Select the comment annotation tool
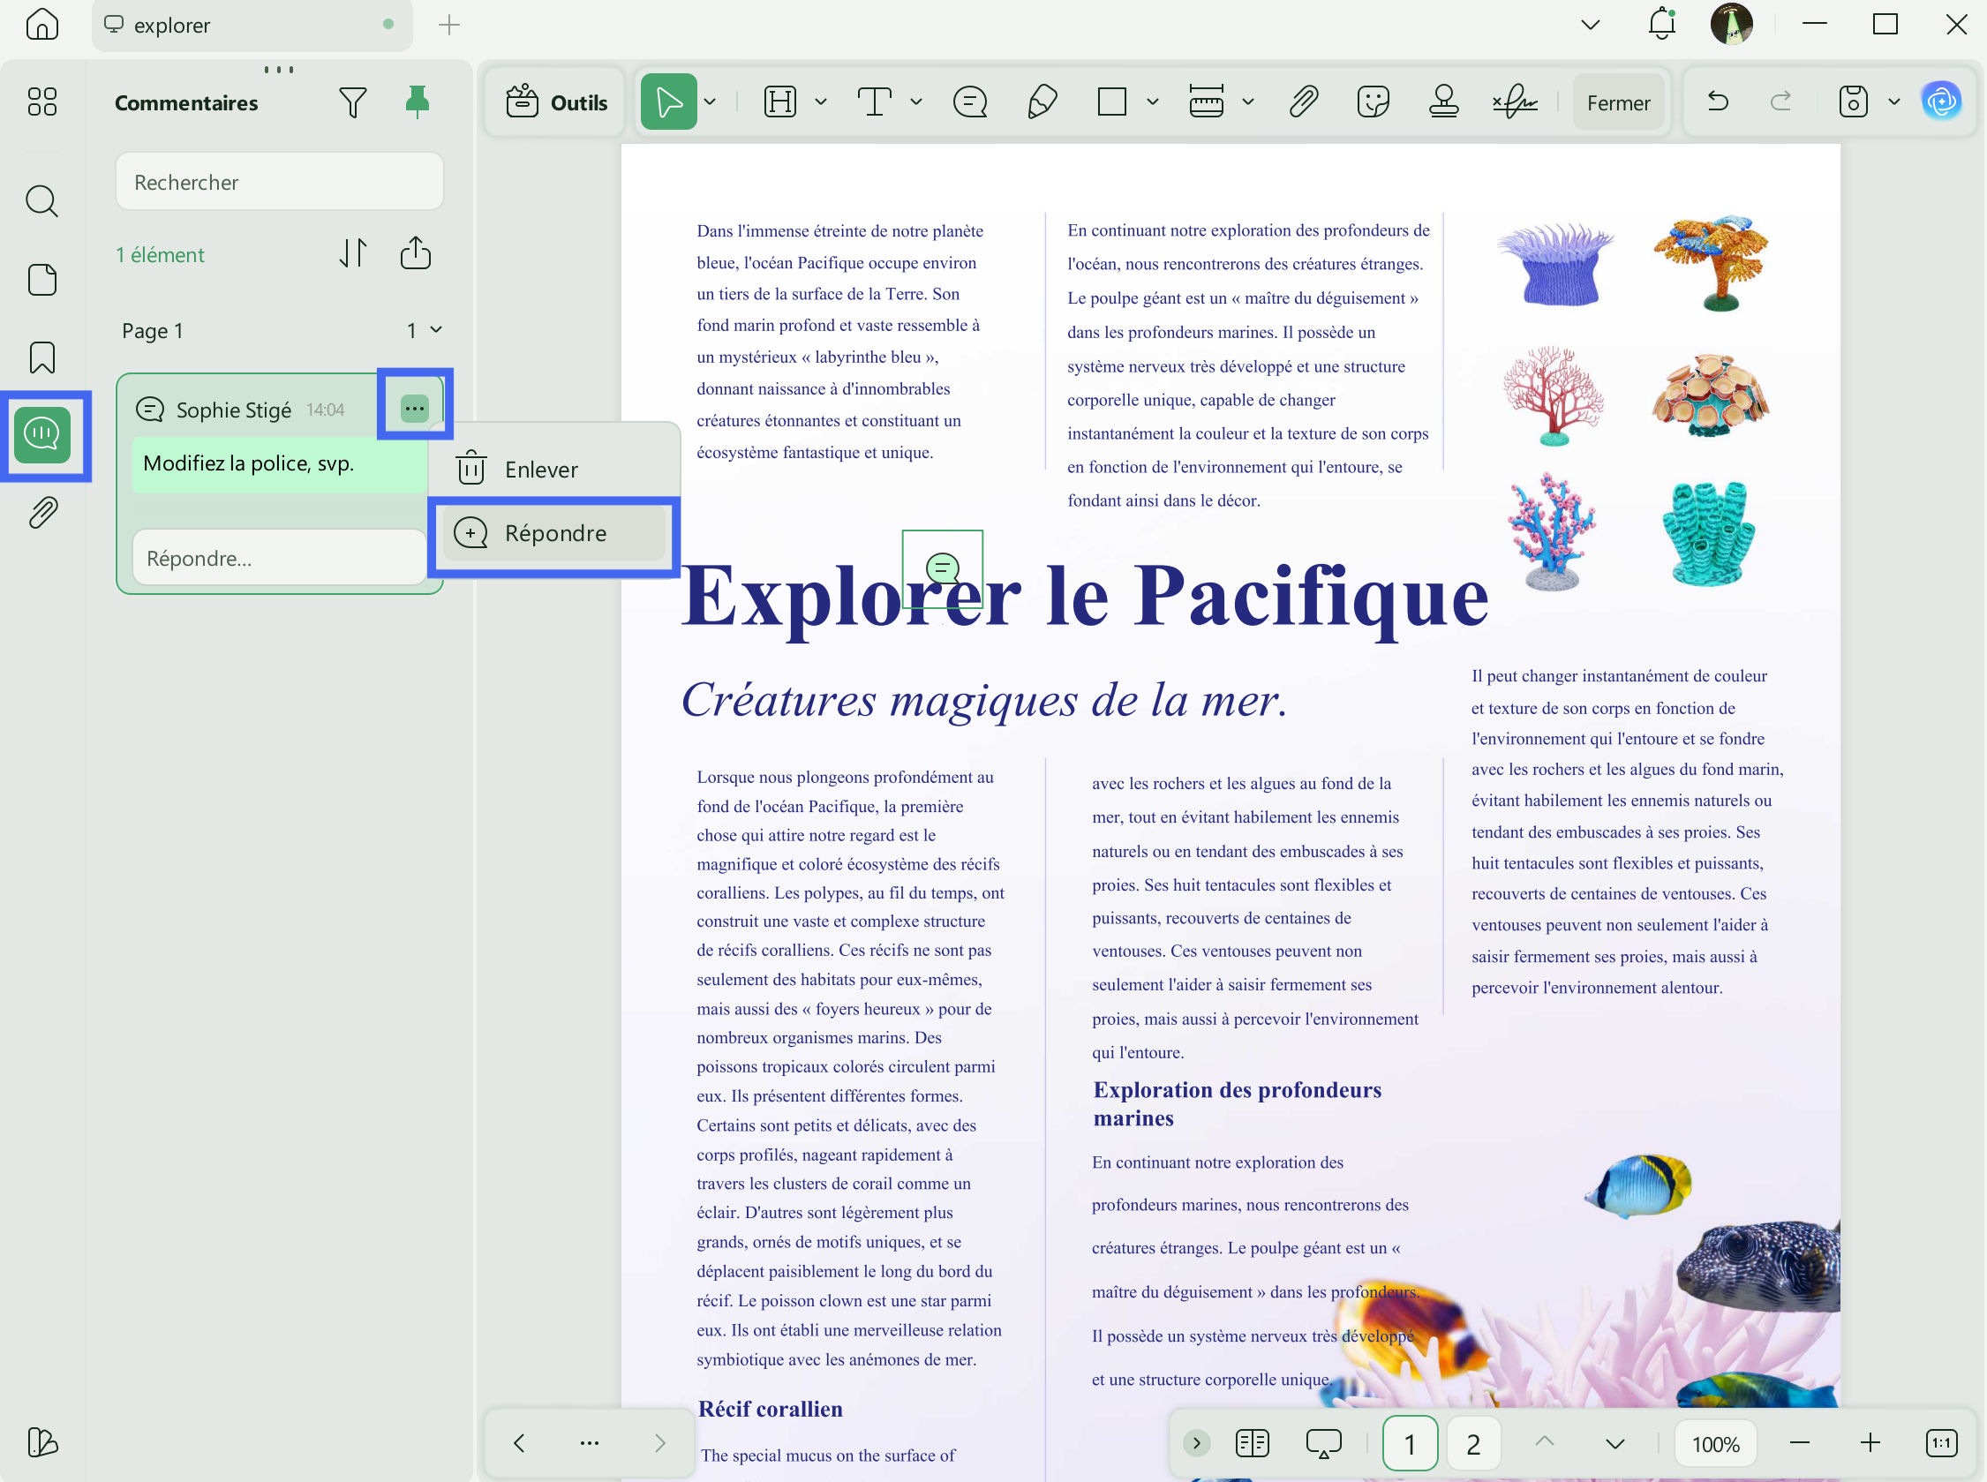This screenshot has width=1987, height=1482. pyautogui.click(x=969, y=102)
